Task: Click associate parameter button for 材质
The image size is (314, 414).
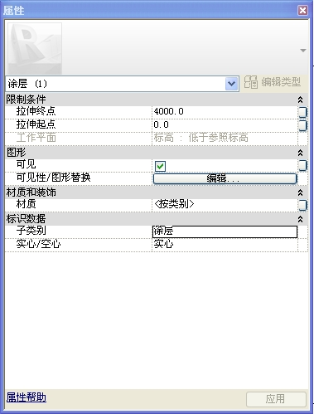Action: point(302,205)
